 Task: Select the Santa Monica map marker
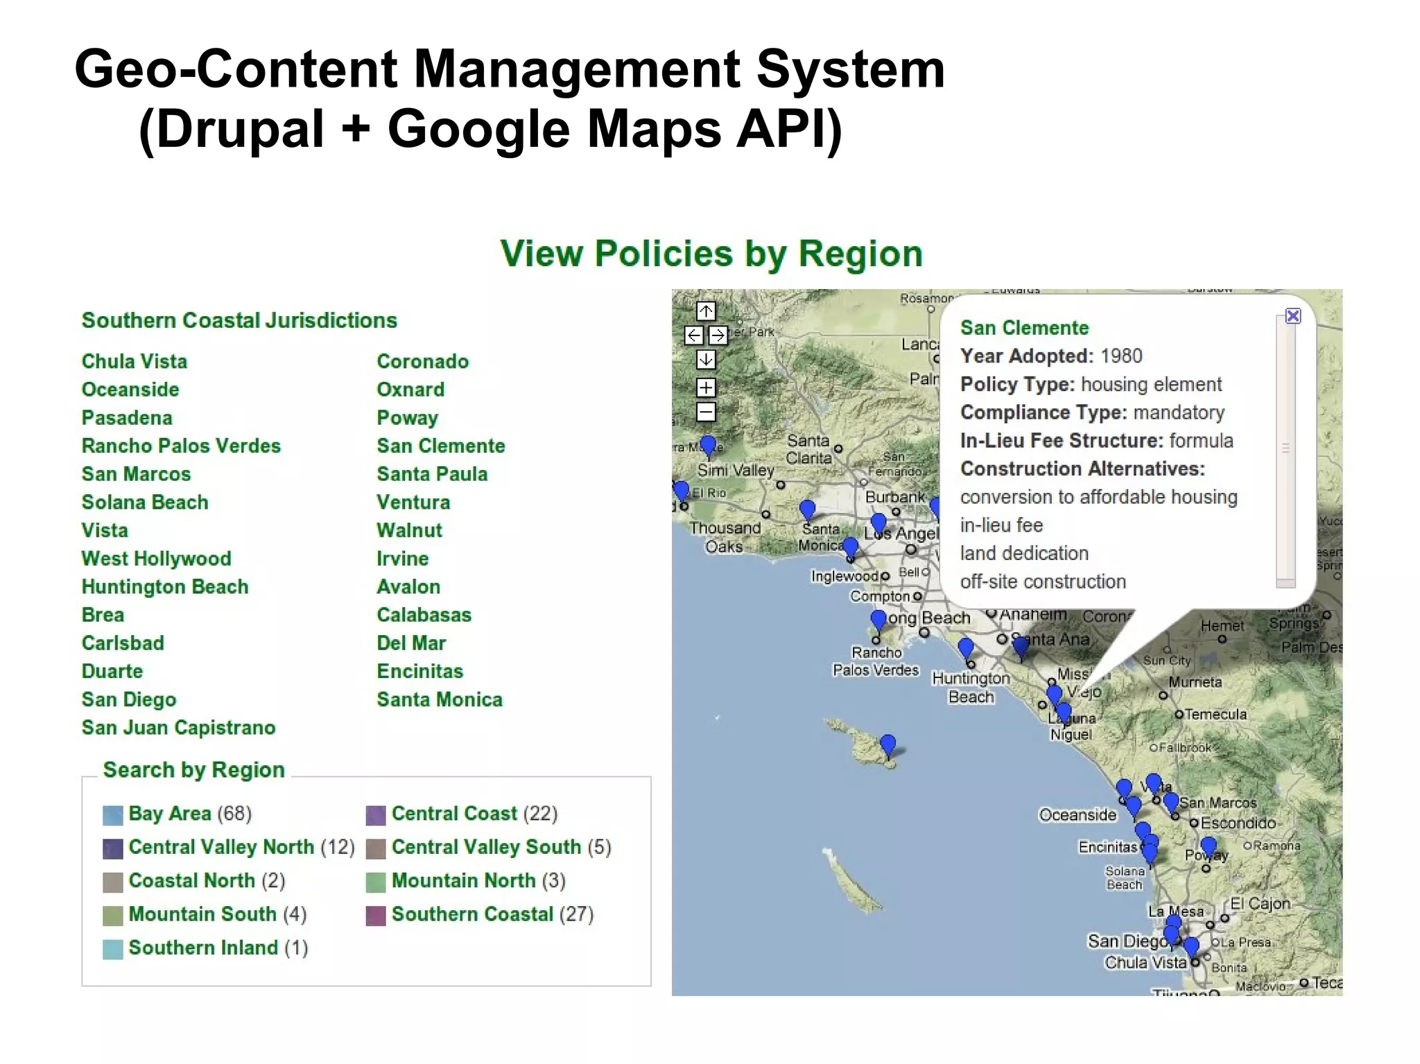tap(850, 548)
